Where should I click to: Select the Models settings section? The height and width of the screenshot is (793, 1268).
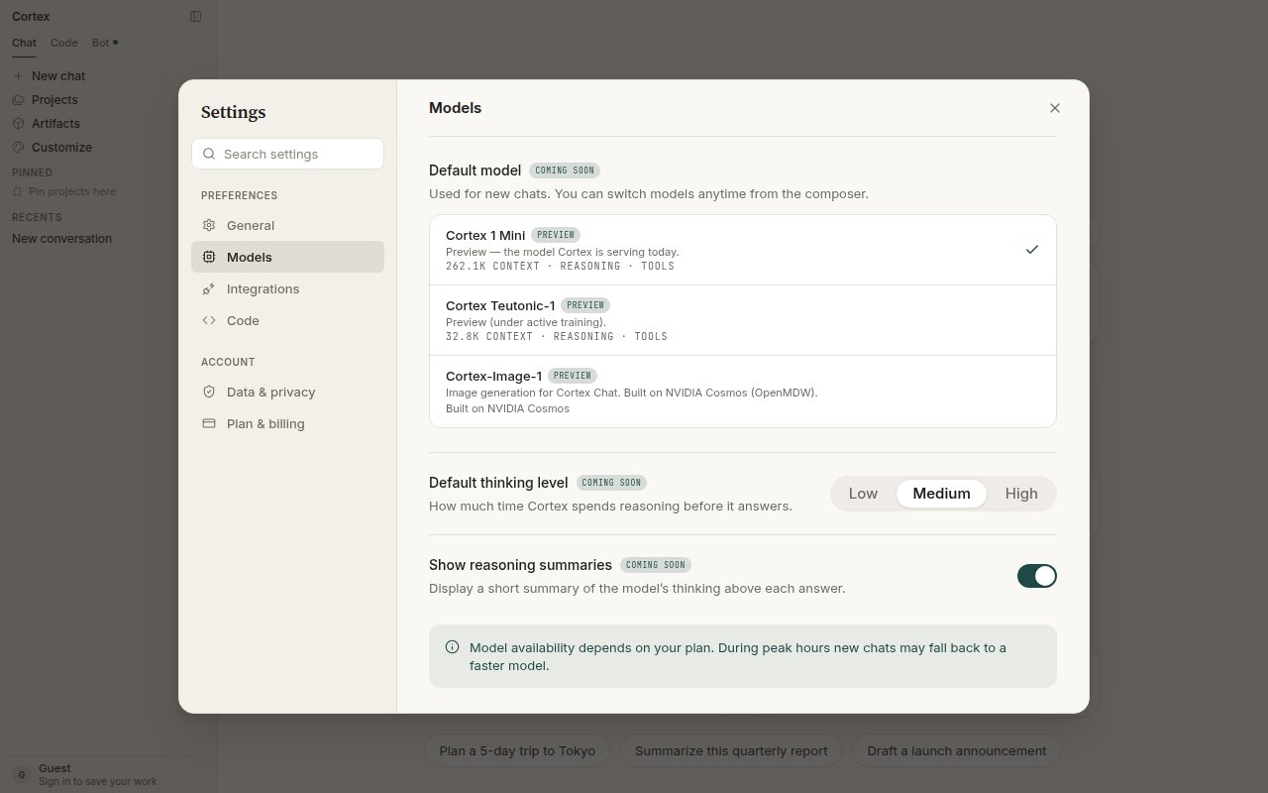[x=287, y=257]
